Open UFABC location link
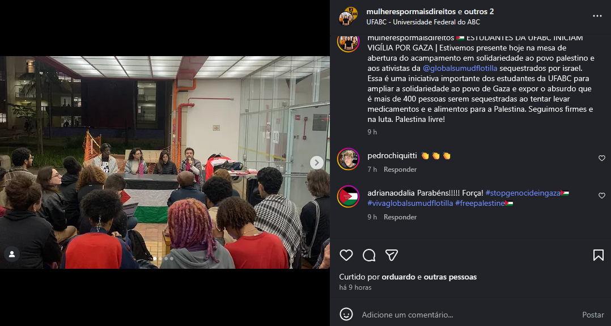 [x=423, y=22]
